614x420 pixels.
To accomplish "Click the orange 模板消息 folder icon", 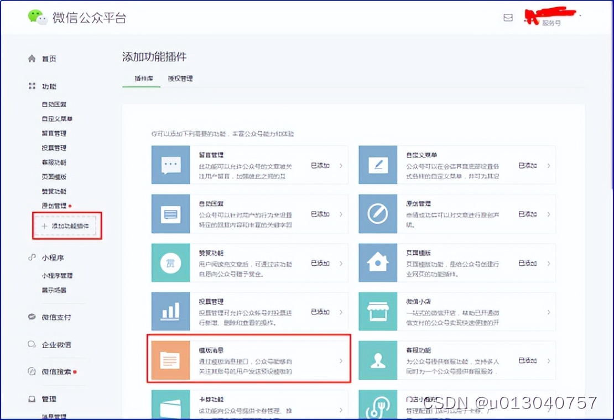I will point(170,360).
